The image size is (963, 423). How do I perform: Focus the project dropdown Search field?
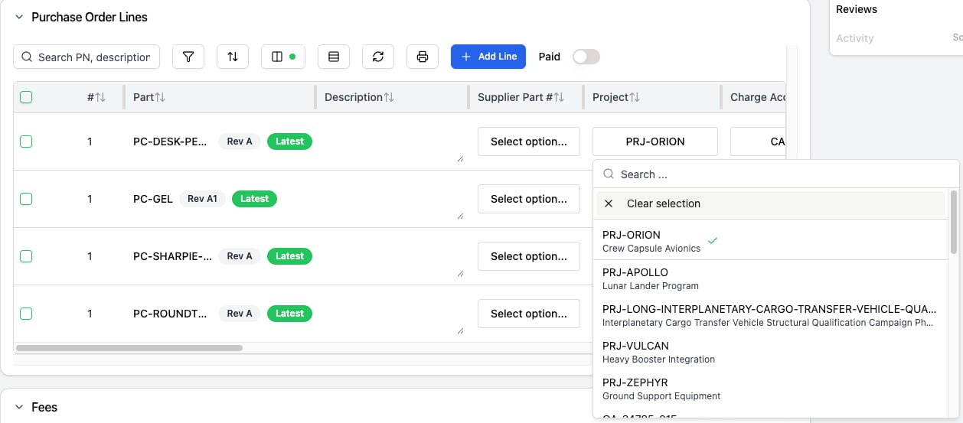click(776, 174)
